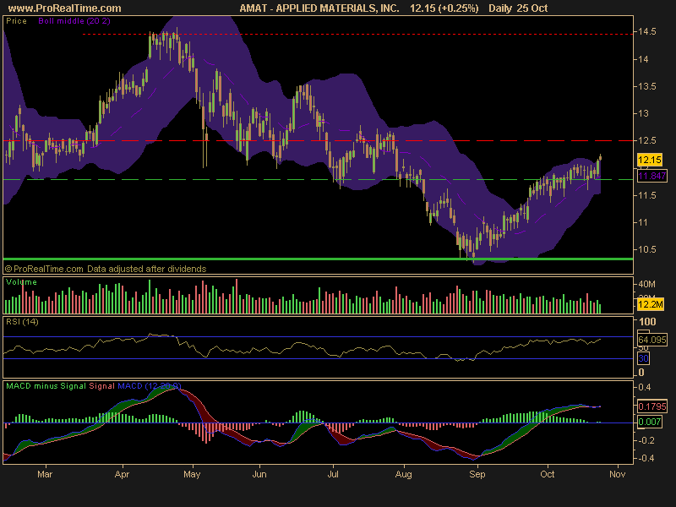Screen dimensions: 676x507
Task: Click the green dashed line near 11.8
Action: pyautogui.click(x=319, y=179)
